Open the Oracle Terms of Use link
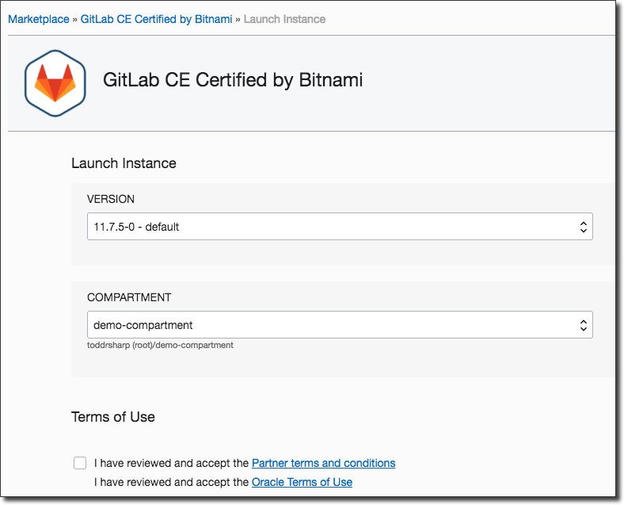 coord(302,482)
